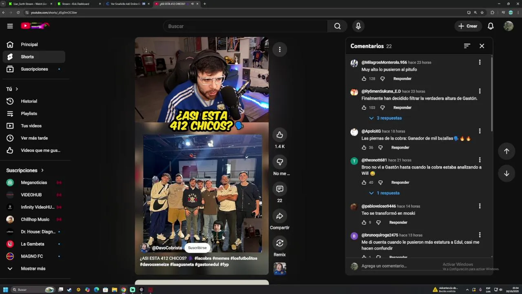Open the #lacobra hashtag
The height and width of the screenshot is (294, 522).
(203, 258)
